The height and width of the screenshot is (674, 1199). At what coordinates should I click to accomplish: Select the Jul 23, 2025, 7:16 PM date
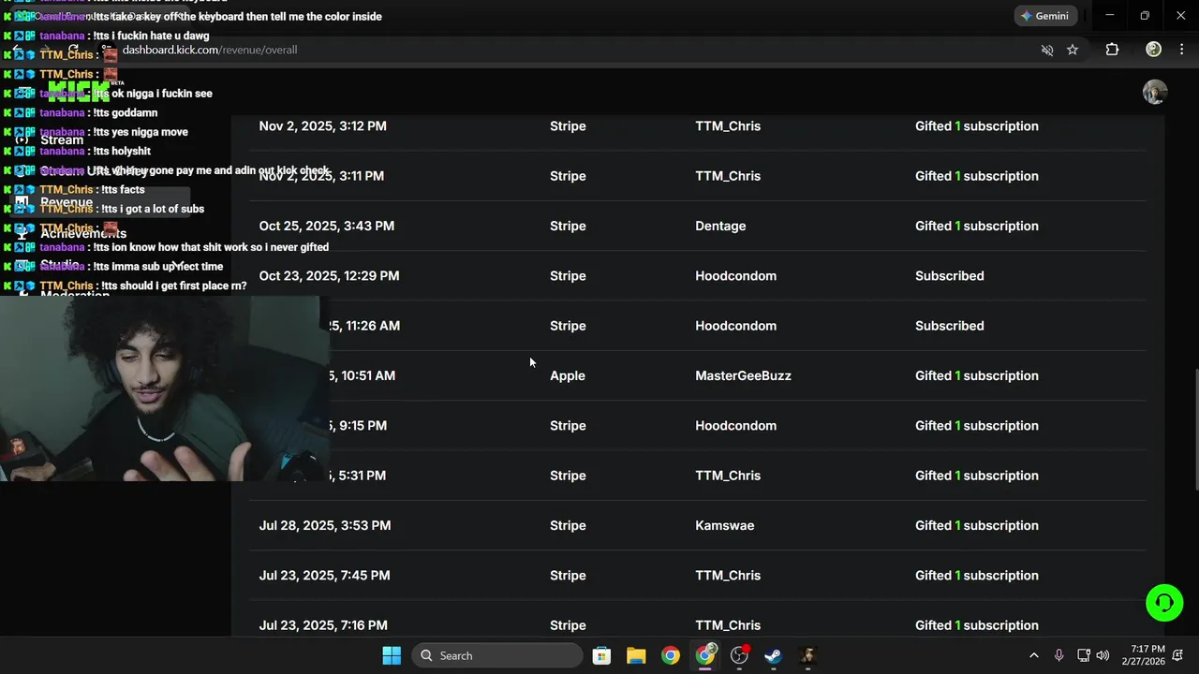[x=323, y=624]
